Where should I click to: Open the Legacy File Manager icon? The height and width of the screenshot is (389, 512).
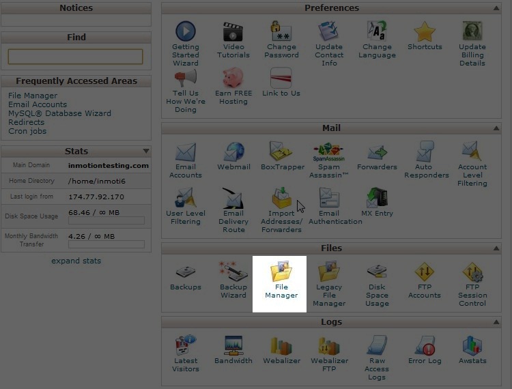pos(328,271)
